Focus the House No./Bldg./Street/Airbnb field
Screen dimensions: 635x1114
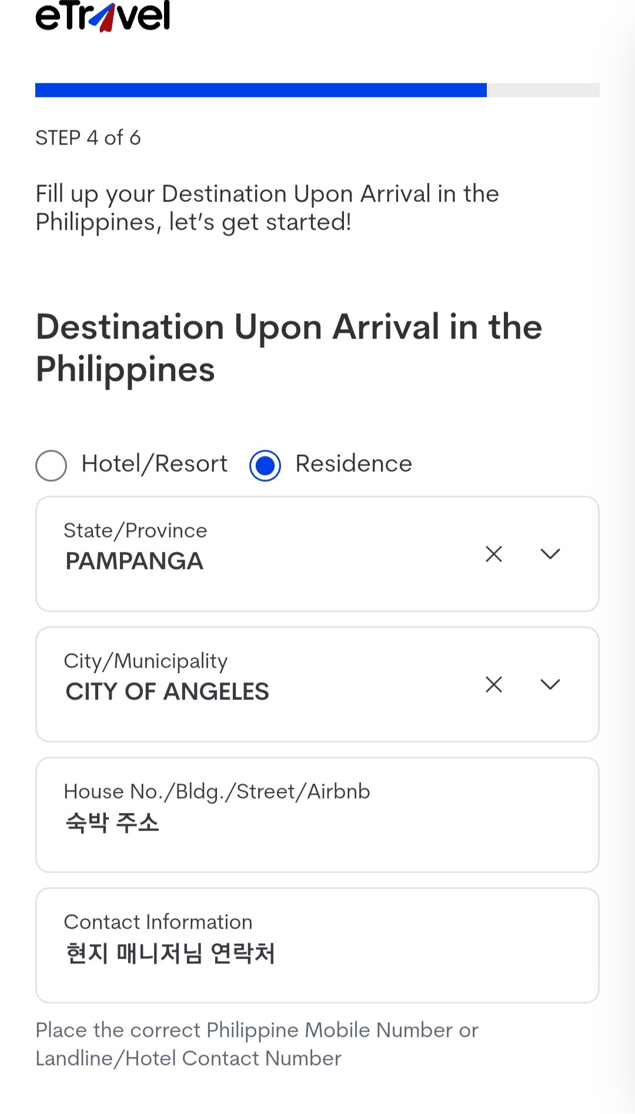(x=317, y=822)
